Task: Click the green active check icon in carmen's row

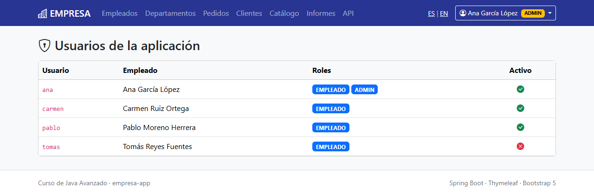Action: point(520,108)
